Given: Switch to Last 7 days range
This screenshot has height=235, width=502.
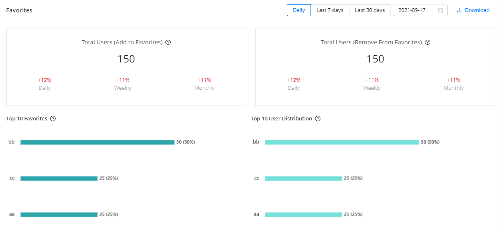Looking at the screenshot, I should click(x=330, y=10).
